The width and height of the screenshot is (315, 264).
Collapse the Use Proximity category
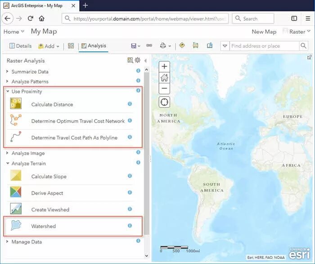pos(8,91)
